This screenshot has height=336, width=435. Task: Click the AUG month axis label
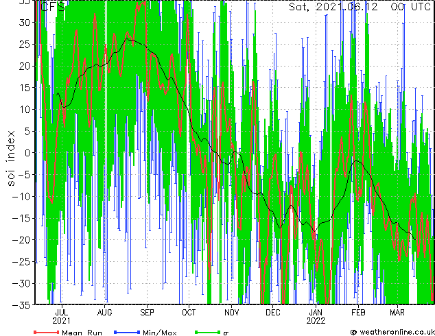tap(104, 313)
